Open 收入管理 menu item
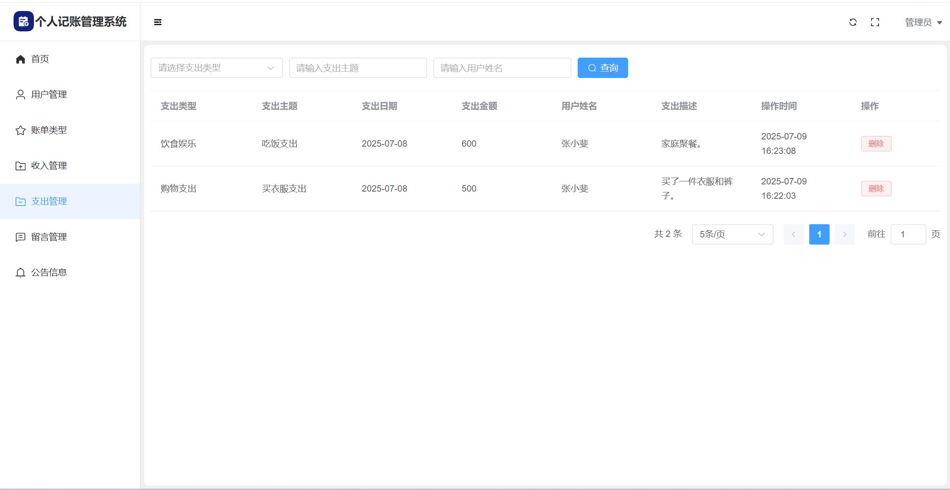 tap(49, 166)
